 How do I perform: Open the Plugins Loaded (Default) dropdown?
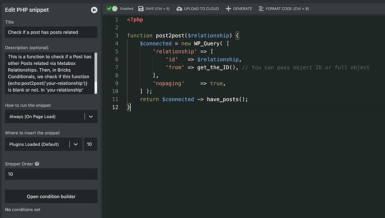[44, 144]
